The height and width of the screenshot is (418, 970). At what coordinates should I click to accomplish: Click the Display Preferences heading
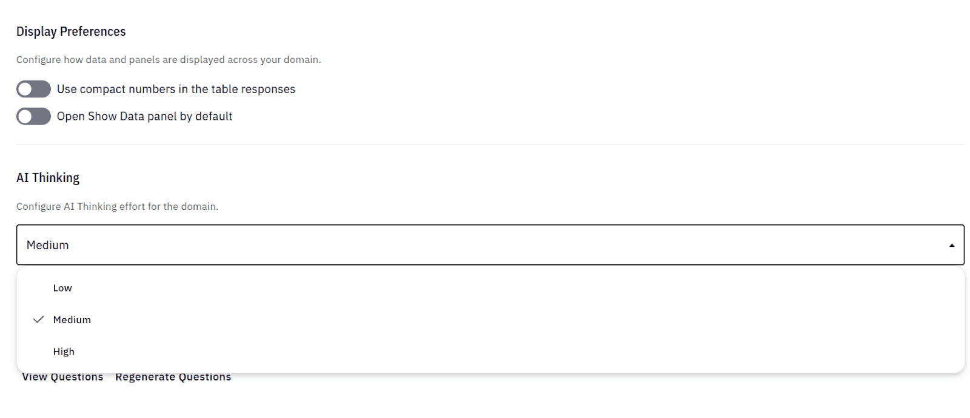click(x=71, y=31)
